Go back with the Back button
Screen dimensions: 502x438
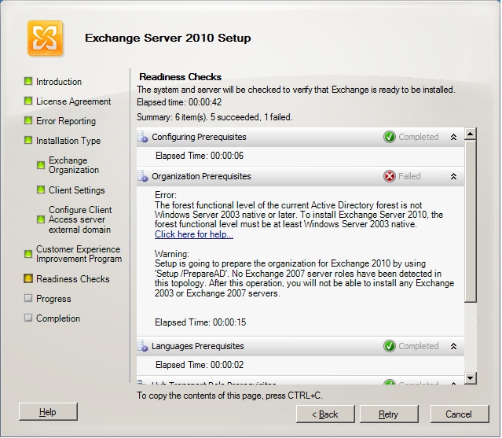(x=325, y=414)
